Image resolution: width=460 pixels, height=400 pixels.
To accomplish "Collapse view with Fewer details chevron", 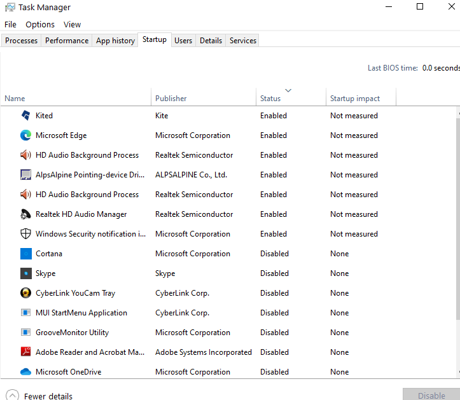I will (12, 395).
